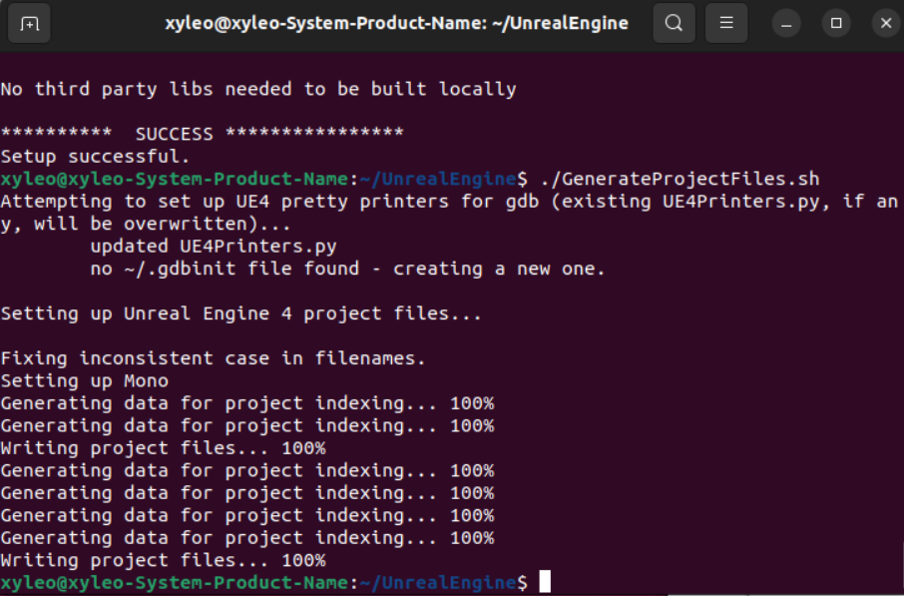904x596 pixels.
Task: Click the "updated UE4Printers.py" output line
Action: (x=214, y=246)
